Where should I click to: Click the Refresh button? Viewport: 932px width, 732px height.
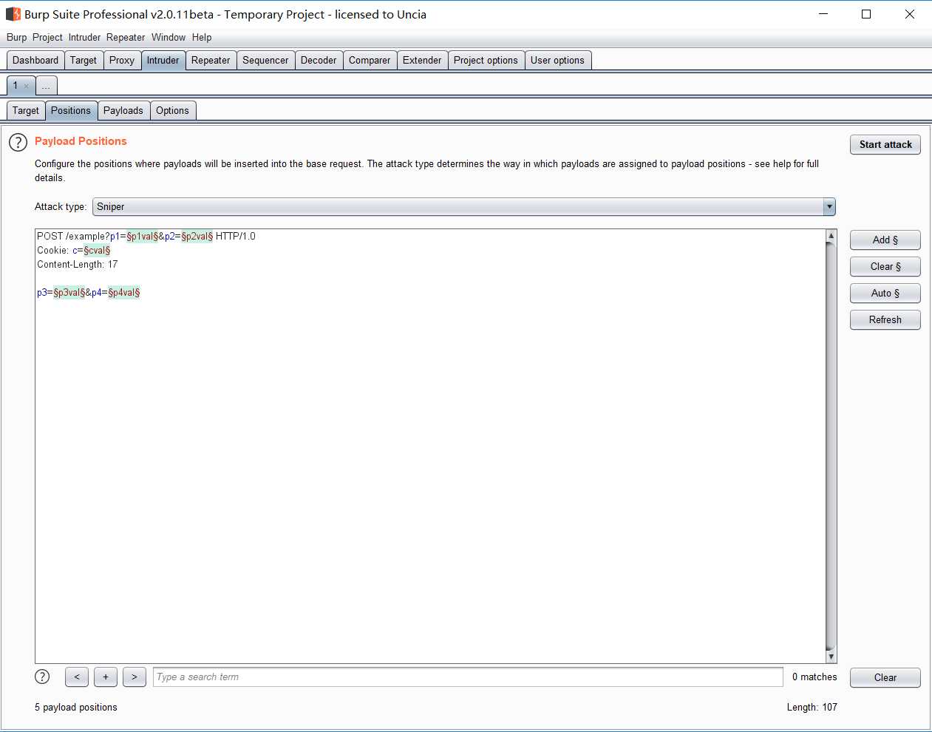pos(885,320)
